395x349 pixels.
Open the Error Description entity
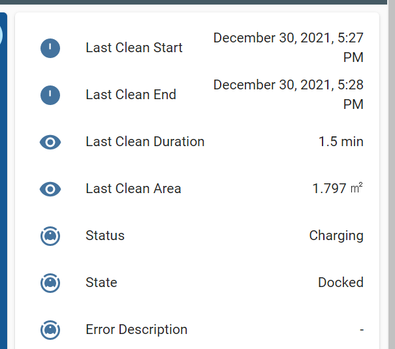(x=136, y=329)
